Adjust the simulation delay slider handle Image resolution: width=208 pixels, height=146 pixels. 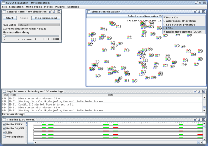(x=4, y=36)
